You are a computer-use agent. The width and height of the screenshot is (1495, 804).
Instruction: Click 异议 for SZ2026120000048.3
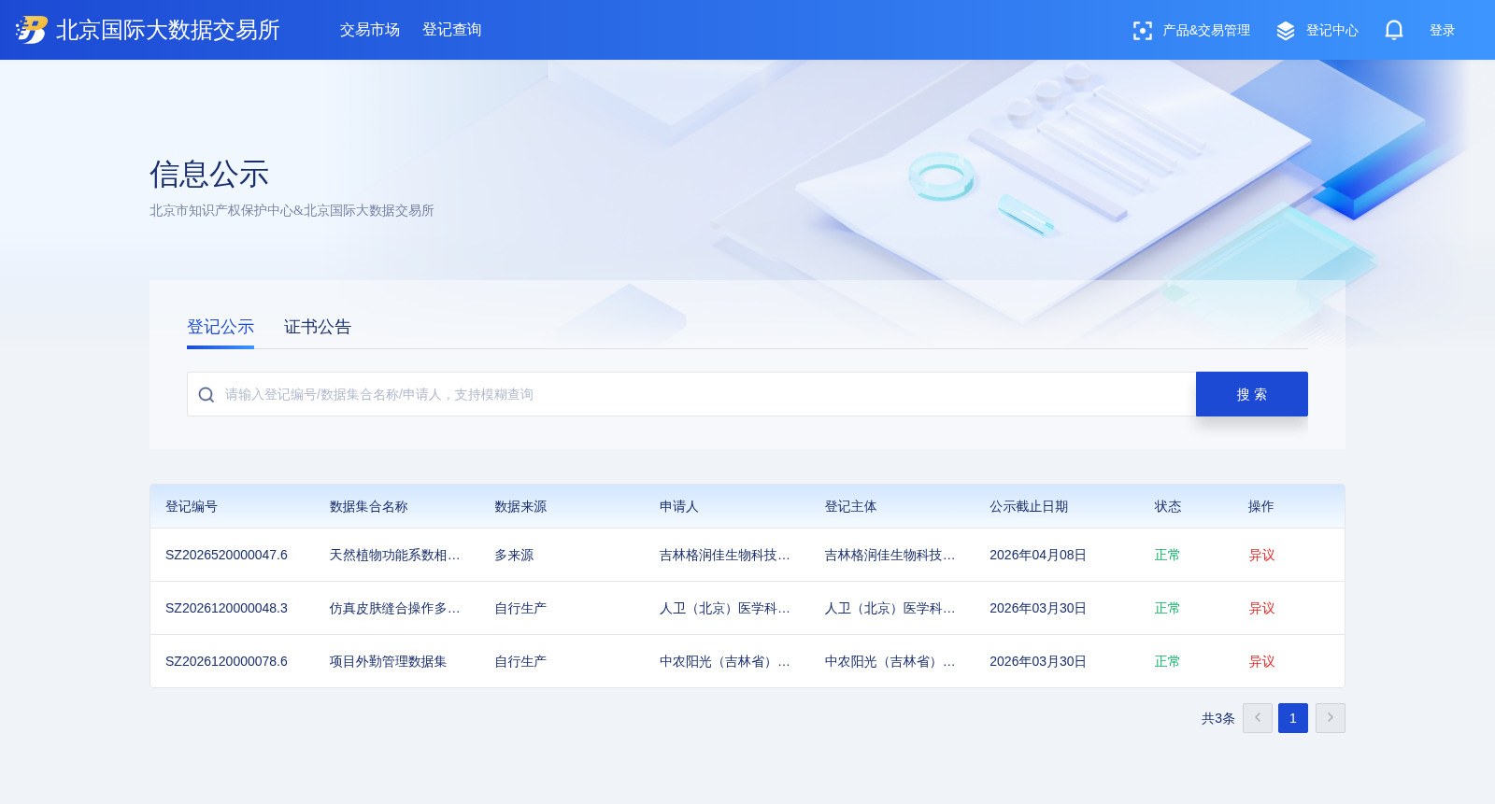tap(1261, 608)
